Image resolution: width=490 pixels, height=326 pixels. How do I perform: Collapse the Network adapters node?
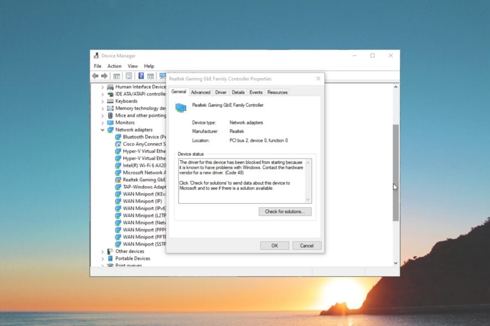102,130
